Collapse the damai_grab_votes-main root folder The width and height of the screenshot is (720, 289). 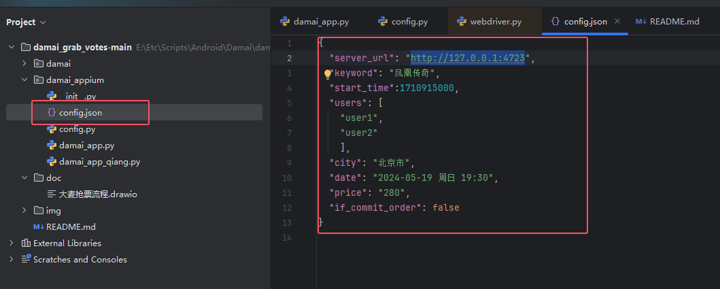[x=12, y=47]
